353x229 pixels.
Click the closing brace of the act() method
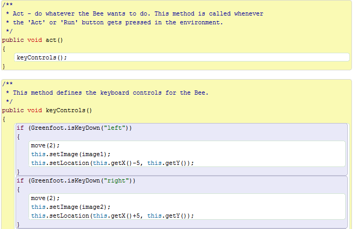point(4,66)
